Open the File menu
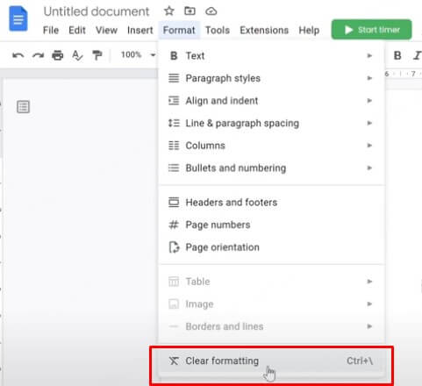The width and height of the screenshot is (422, 386). click(51, 30)
